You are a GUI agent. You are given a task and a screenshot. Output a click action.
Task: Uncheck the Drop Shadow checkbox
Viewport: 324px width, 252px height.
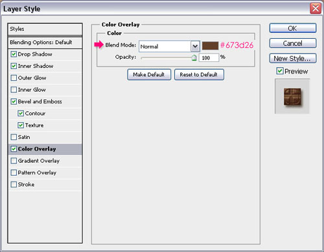click(14, 54)
